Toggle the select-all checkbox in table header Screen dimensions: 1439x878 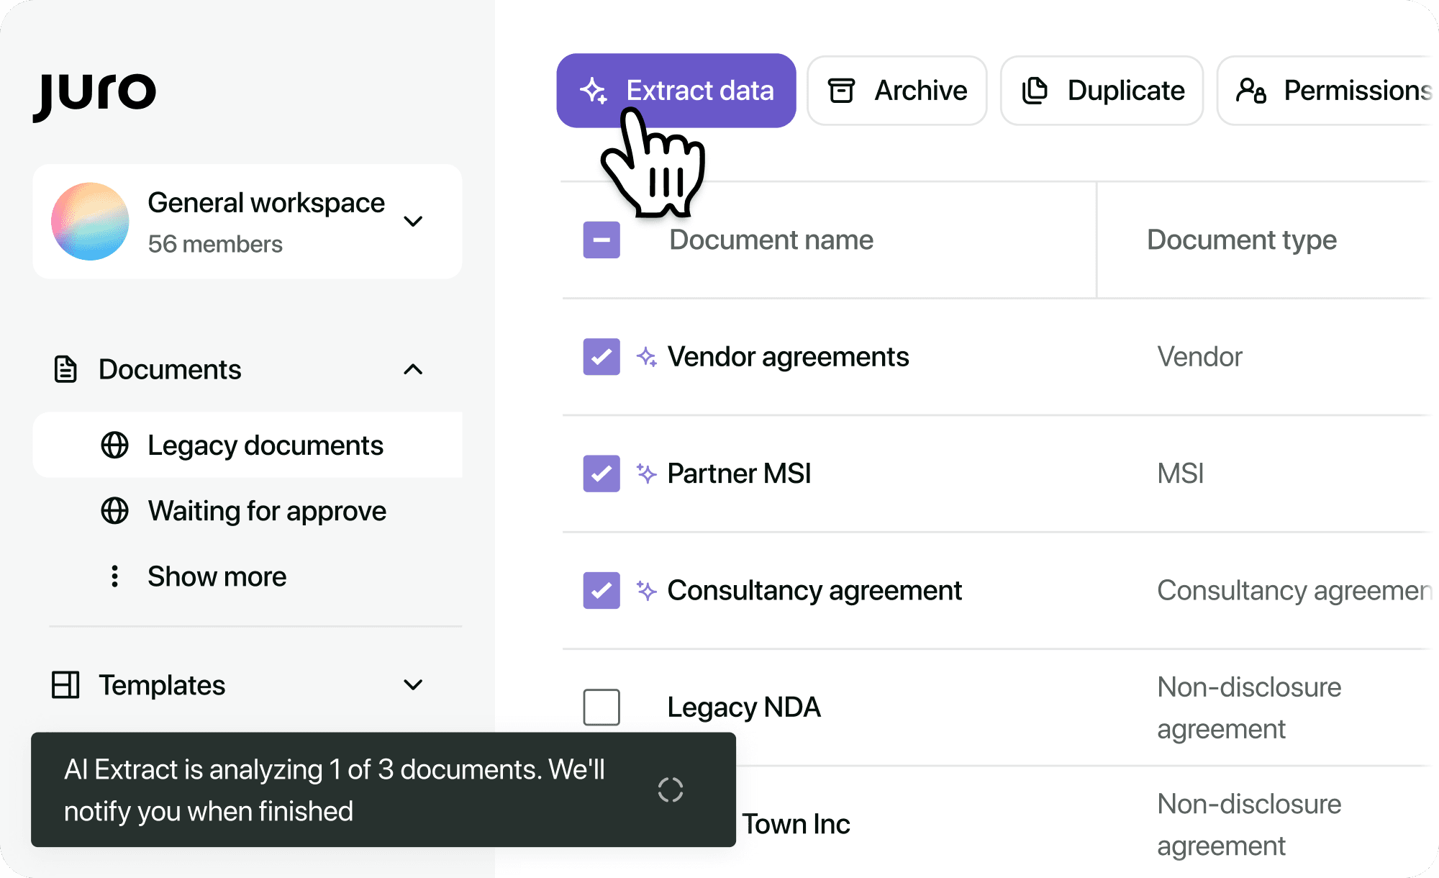tap(602, 240)
